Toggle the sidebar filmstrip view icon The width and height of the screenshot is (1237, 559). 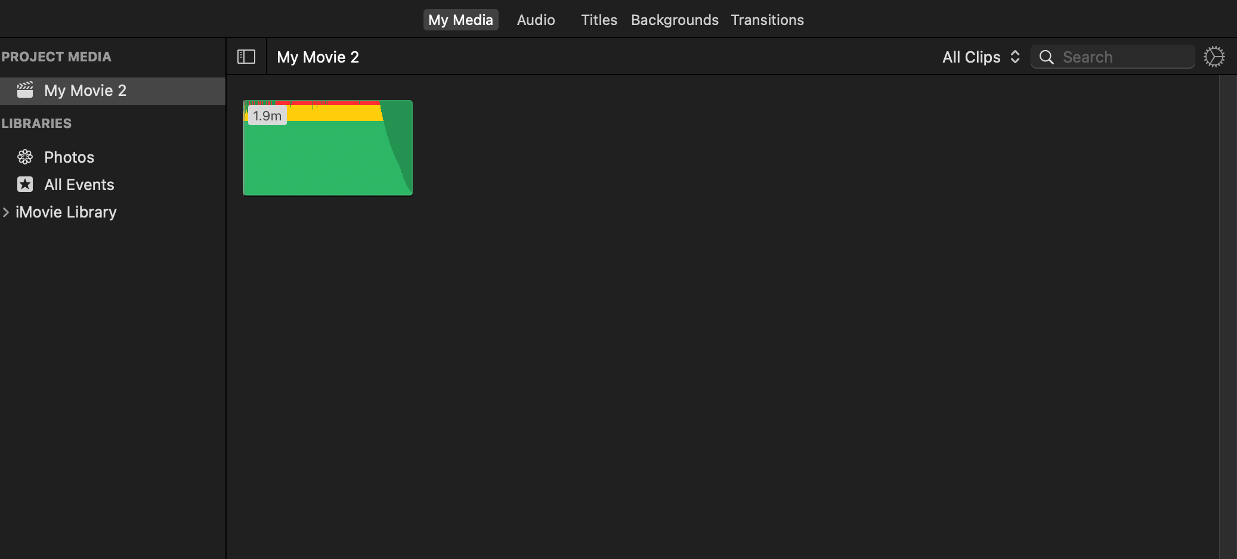tap(246, 56)
